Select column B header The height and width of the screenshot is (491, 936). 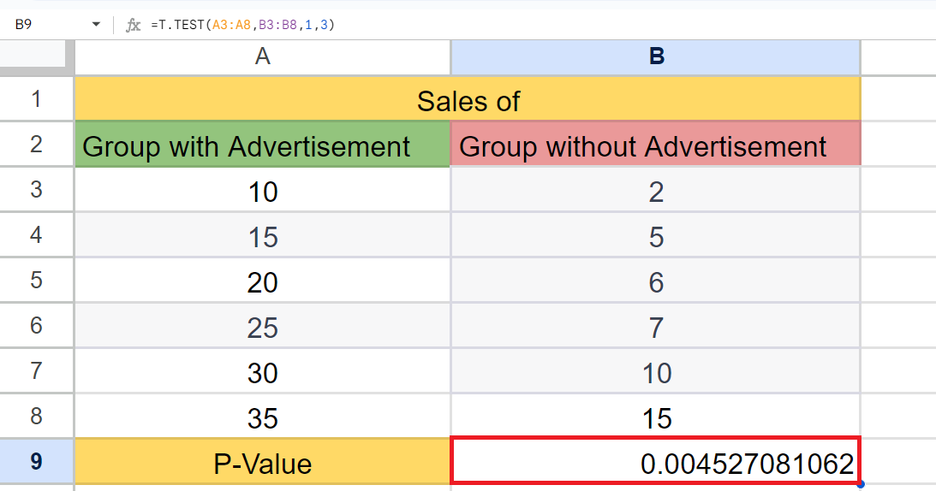click(655, 57)
